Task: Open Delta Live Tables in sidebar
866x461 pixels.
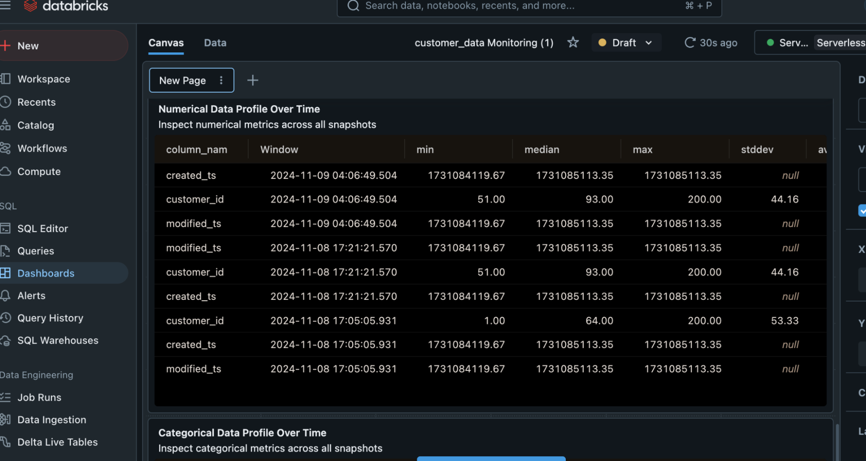Action: [57, 442]
